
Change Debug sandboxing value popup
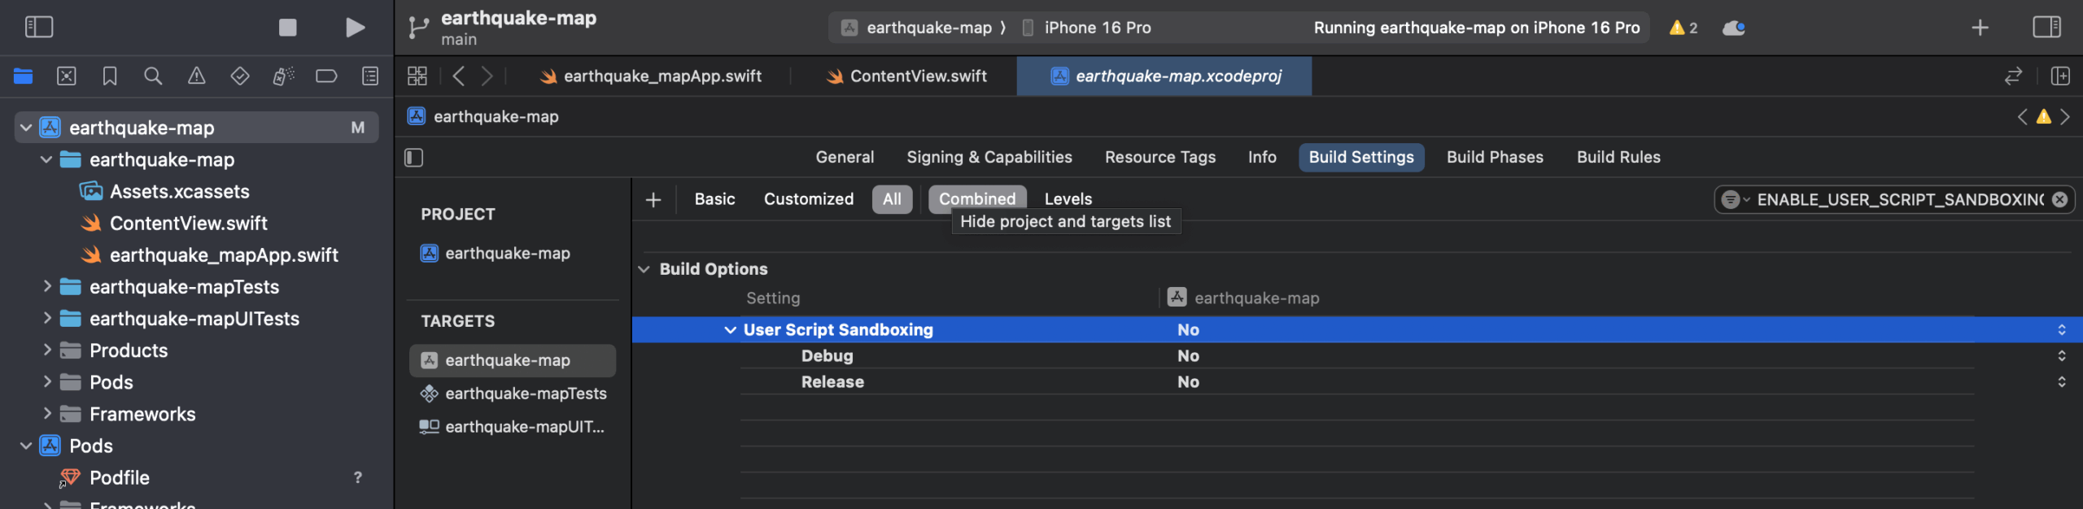click(2061, 355)
